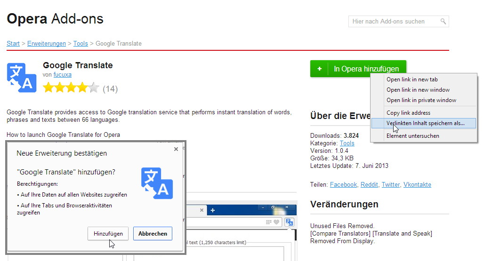The width and height of the screenshot is (484, 261).
Task: Click the Hinzufügen button
Action: click(x=108, y=234)
